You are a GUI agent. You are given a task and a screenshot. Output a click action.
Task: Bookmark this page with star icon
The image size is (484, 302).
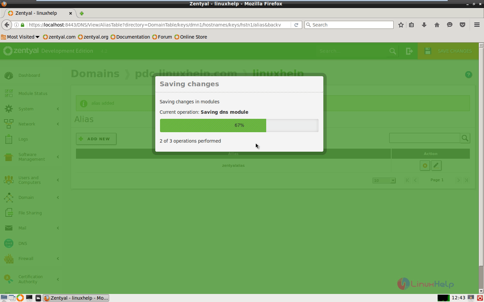click(x=401, y=25)
